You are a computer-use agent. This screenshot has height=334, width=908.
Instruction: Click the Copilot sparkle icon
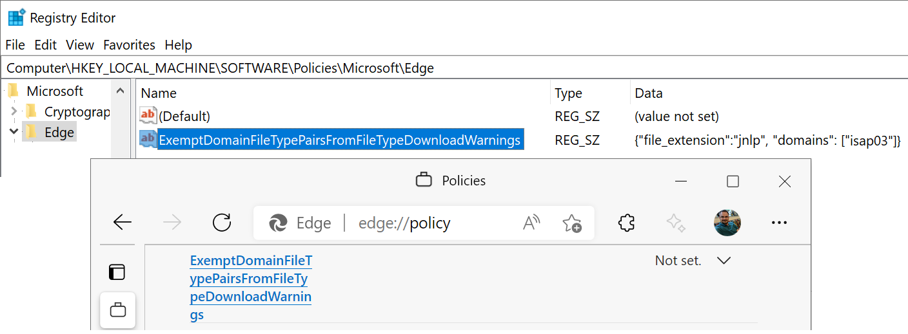coord(675,223)
